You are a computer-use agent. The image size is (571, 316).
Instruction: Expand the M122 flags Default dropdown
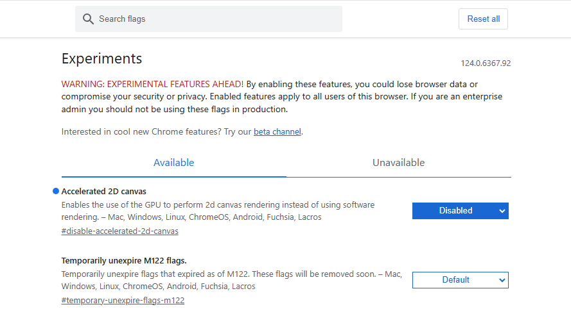461,280
